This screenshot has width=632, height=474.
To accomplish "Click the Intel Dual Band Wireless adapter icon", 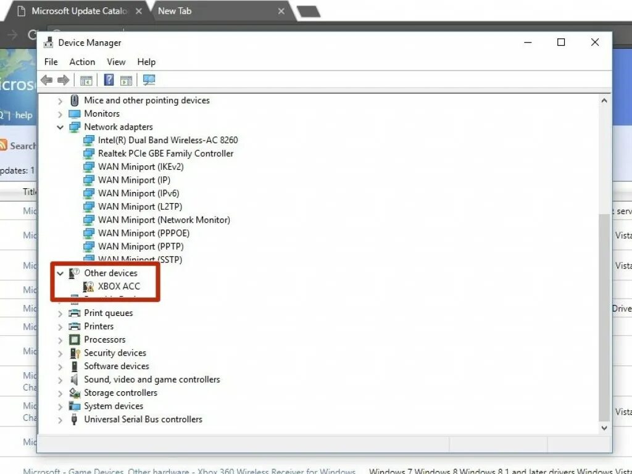I will pyautogui.click(x=89, y=141).
